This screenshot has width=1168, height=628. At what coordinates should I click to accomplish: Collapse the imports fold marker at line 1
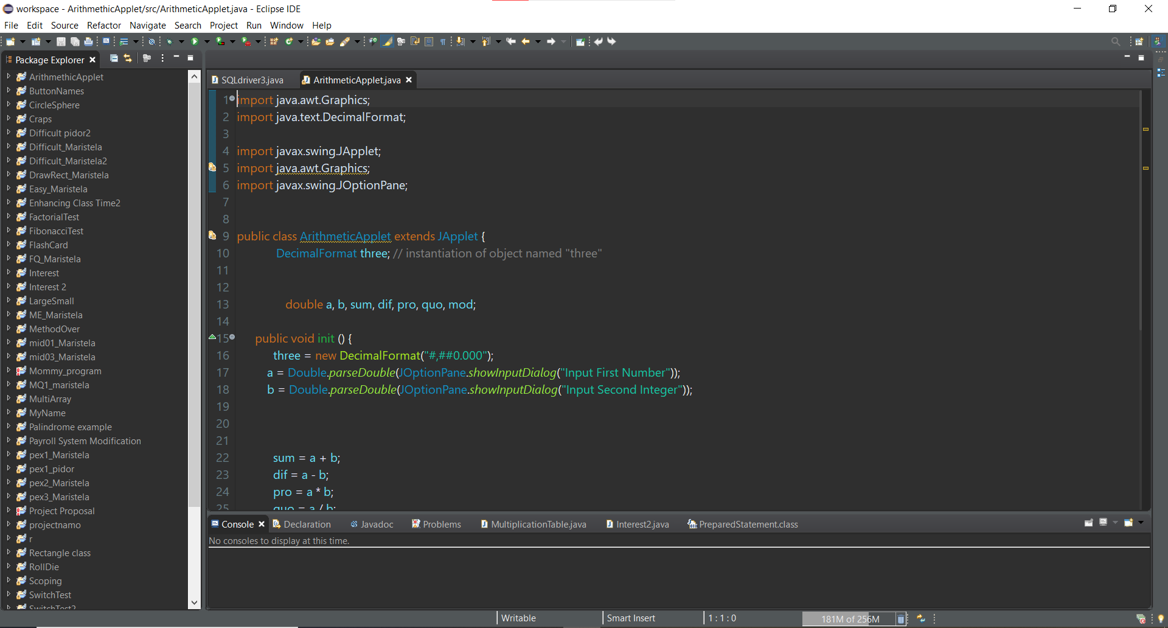coord(232,98)
